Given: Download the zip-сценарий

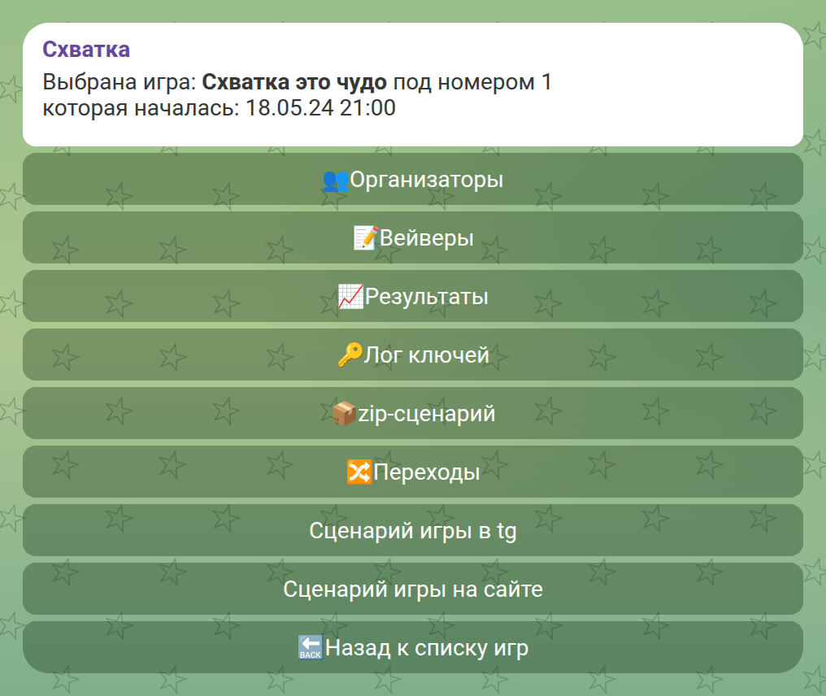Looking at the screenshot, I should (412, 413).
